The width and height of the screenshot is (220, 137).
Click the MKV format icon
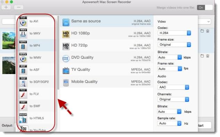[x=23, y=34]
